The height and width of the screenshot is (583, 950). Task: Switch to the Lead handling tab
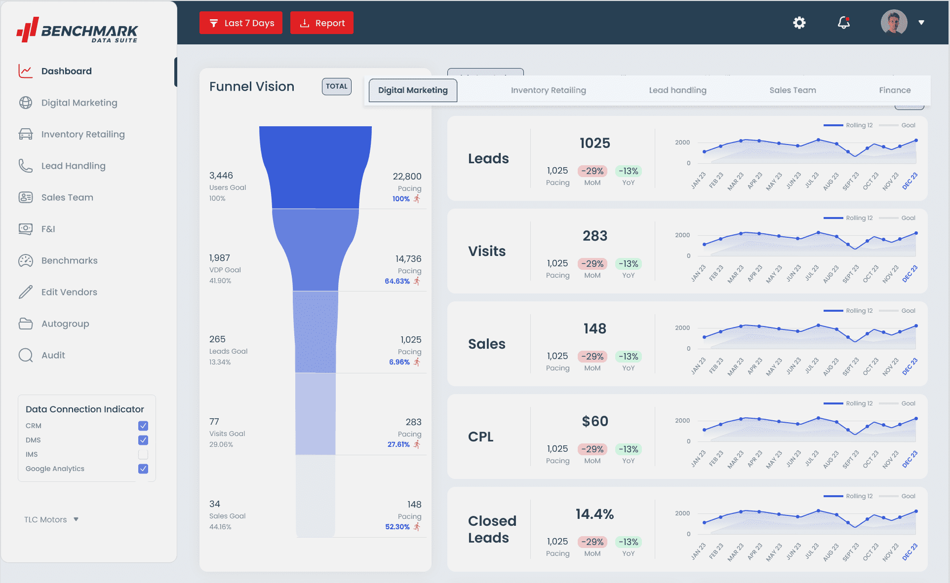[677, 90]
